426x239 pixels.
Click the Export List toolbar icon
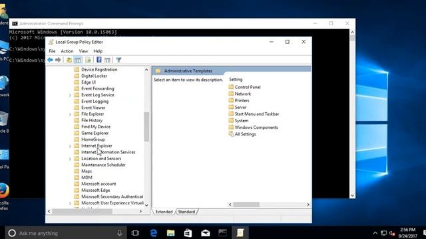point(88,60)
